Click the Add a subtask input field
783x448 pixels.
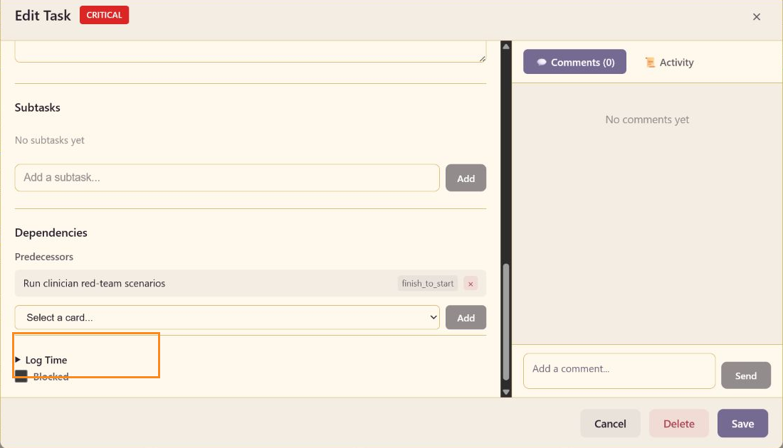(227, 178)
